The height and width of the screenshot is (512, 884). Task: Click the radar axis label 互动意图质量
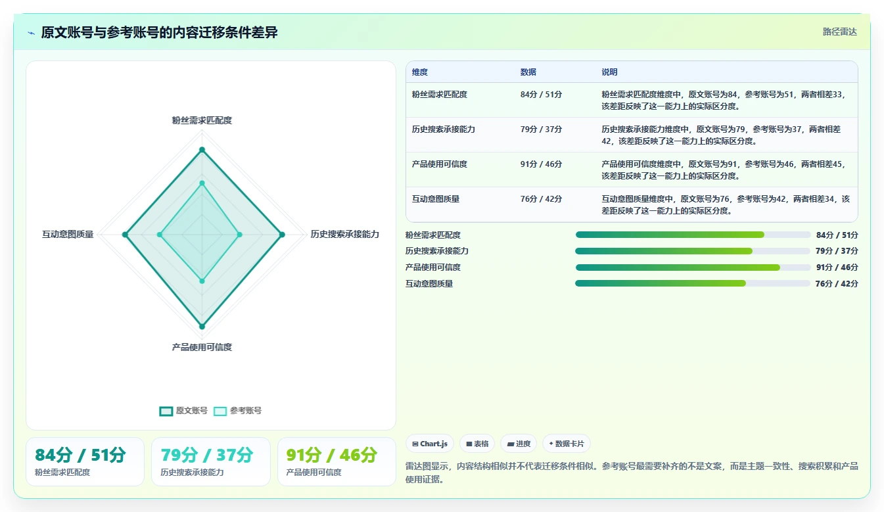click(68, 234)
